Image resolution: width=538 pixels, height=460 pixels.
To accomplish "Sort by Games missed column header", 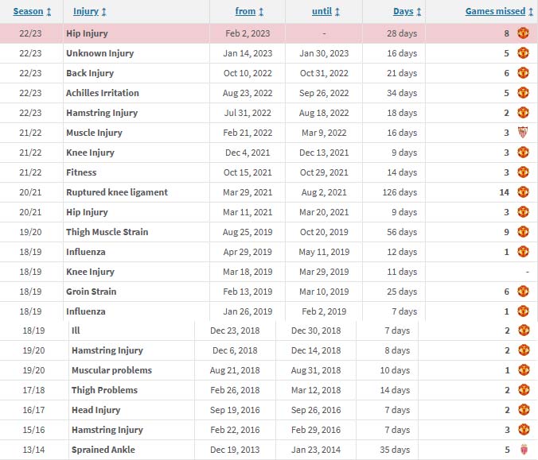I will 499,11.
